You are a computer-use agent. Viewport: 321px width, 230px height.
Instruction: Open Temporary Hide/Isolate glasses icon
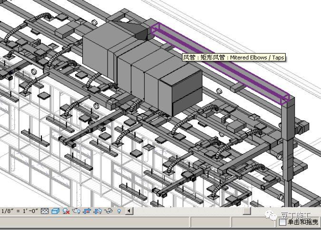click(108, 211)
